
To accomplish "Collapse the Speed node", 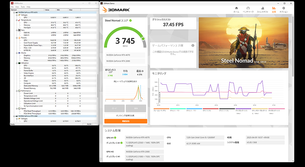I will [17, 108].
